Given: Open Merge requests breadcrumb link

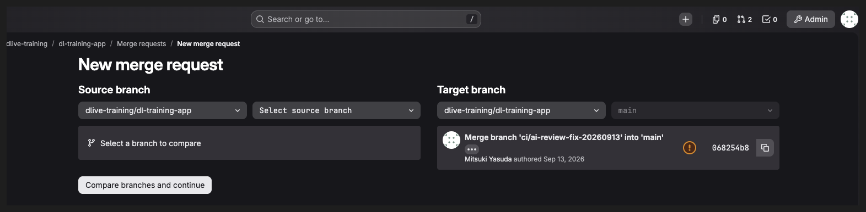Looking at the screenshot, I should pos(141,44).
